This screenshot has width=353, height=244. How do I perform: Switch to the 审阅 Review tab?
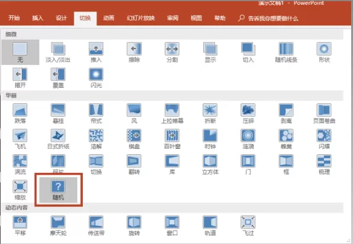pyautogui.click(x=172, y=18)
